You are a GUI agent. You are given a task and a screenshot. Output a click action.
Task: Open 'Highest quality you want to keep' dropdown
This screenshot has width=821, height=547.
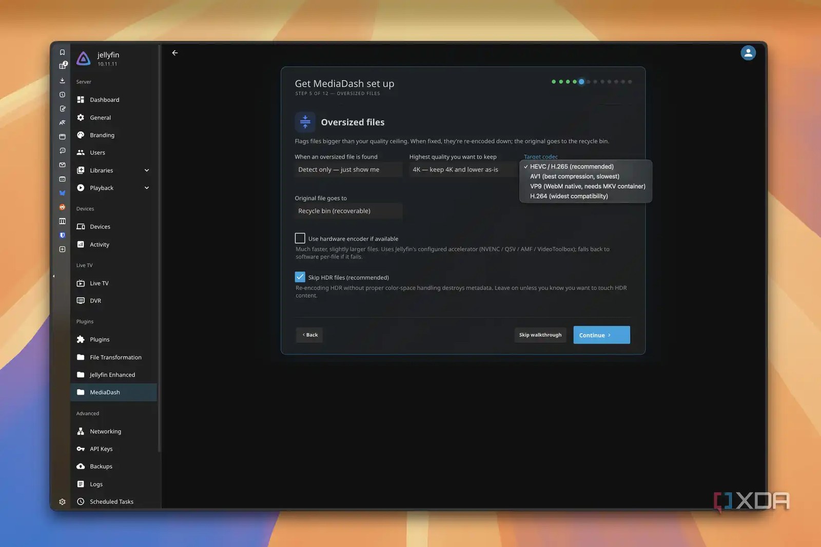[463, 169]
